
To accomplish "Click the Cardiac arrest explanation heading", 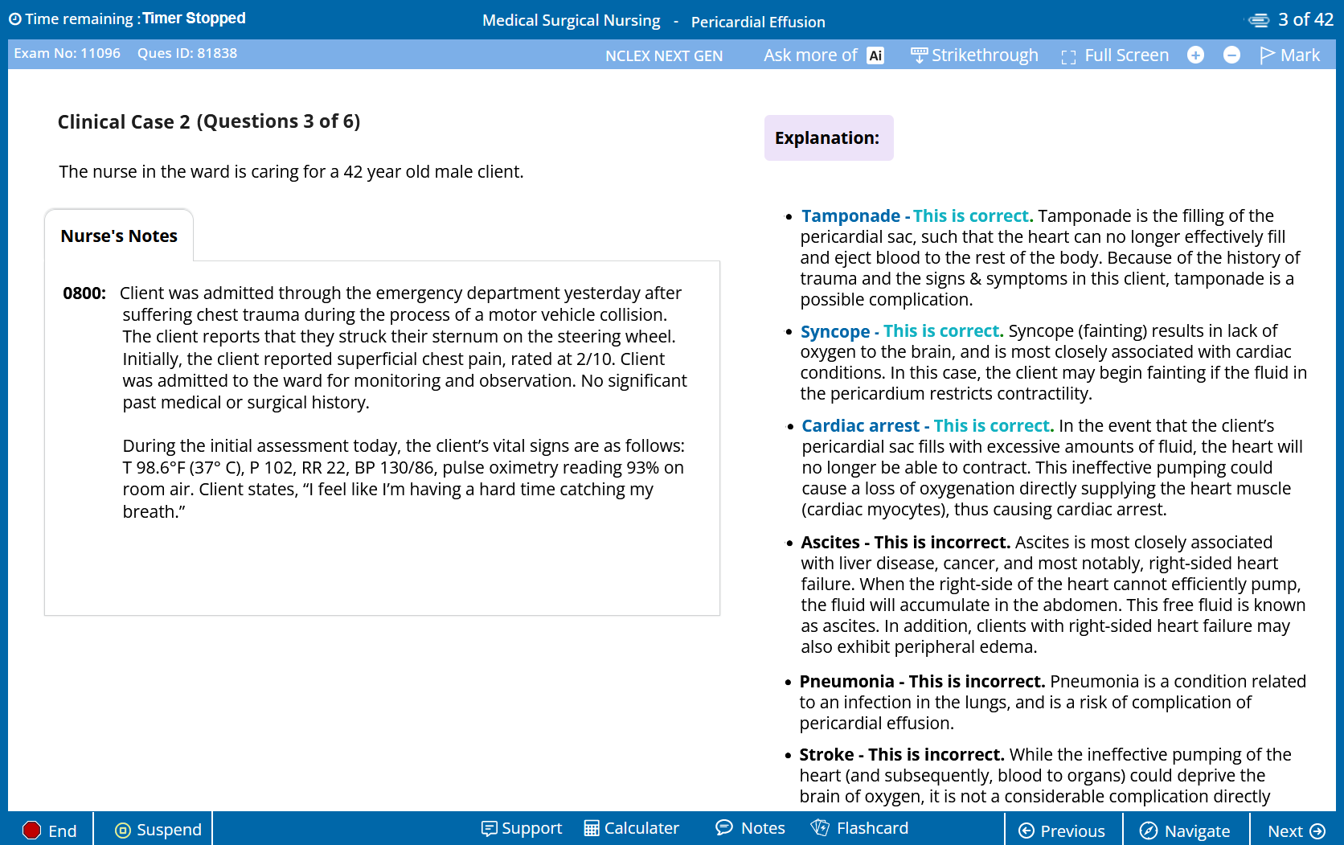I will click(x=927, y=426).
